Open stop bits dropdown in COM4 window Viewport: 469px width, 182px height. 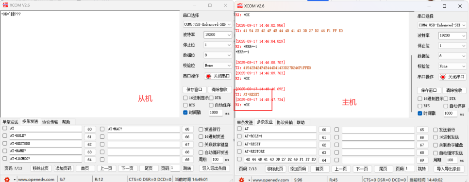tap(452, 46)
